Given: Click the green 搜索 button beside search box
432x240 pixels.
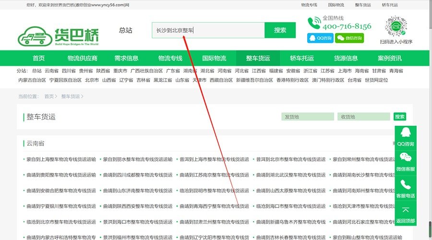Looking at the screenshot, I should tap(280, 30).
